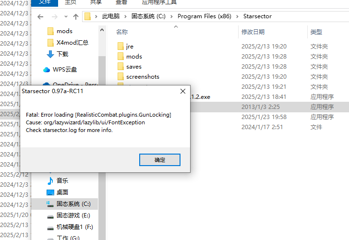The image size is (349, 240).
Task: Open recent locations dropdown chevron
Action: point(66,17)
